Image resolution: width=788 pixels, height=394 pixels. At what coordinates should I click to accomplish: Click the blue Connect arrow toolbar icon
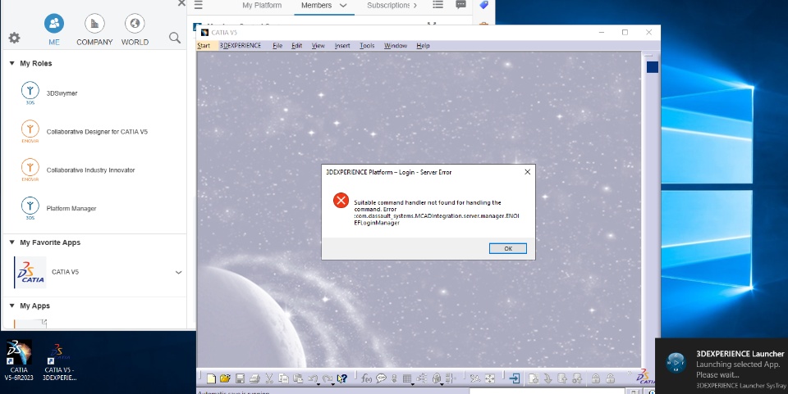click(515, 378)
